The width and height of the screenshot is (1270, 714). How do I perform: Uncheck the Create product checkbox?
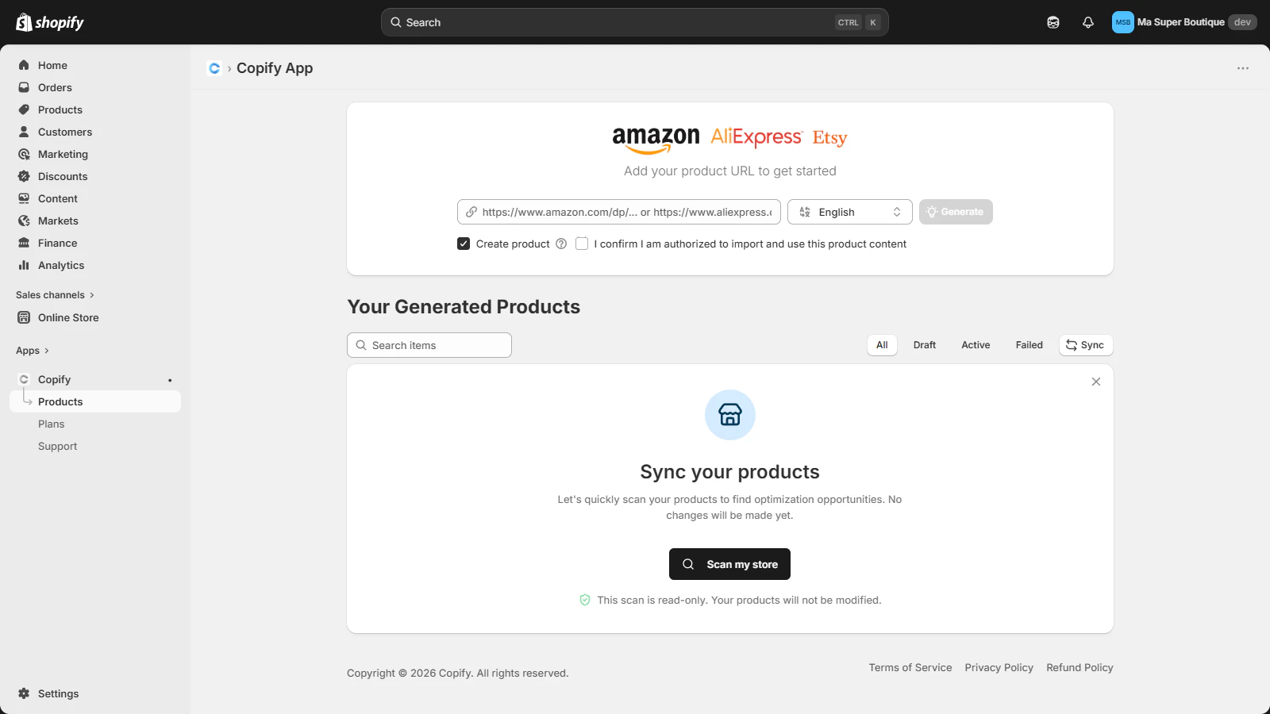pos(464,244)
